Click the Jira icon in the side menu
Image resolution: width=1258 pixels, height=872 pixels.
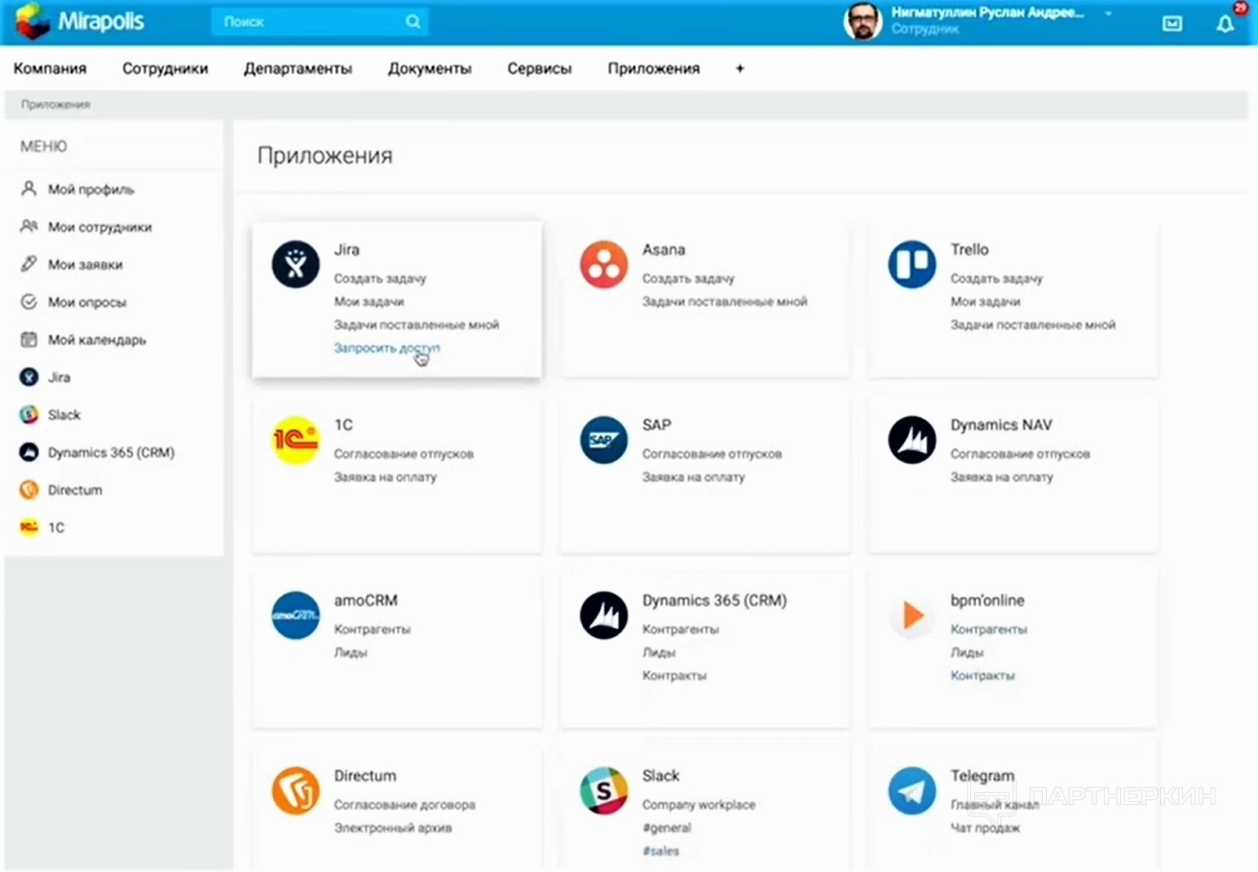coord(29,377)
